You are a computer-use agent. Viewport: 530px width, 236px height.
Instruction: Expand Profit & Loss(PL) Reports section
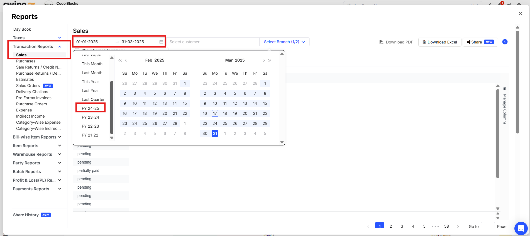(37, 180)
